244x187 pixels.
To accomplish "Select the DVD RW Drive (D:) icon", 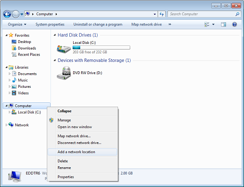I will (64, 73).
